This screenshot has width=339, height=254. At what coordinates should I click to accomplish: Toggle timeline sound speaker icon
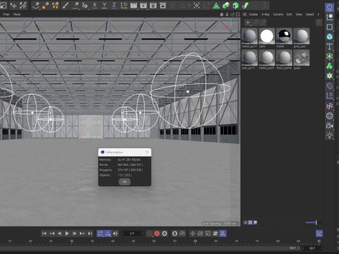click(x=115, y=234)
